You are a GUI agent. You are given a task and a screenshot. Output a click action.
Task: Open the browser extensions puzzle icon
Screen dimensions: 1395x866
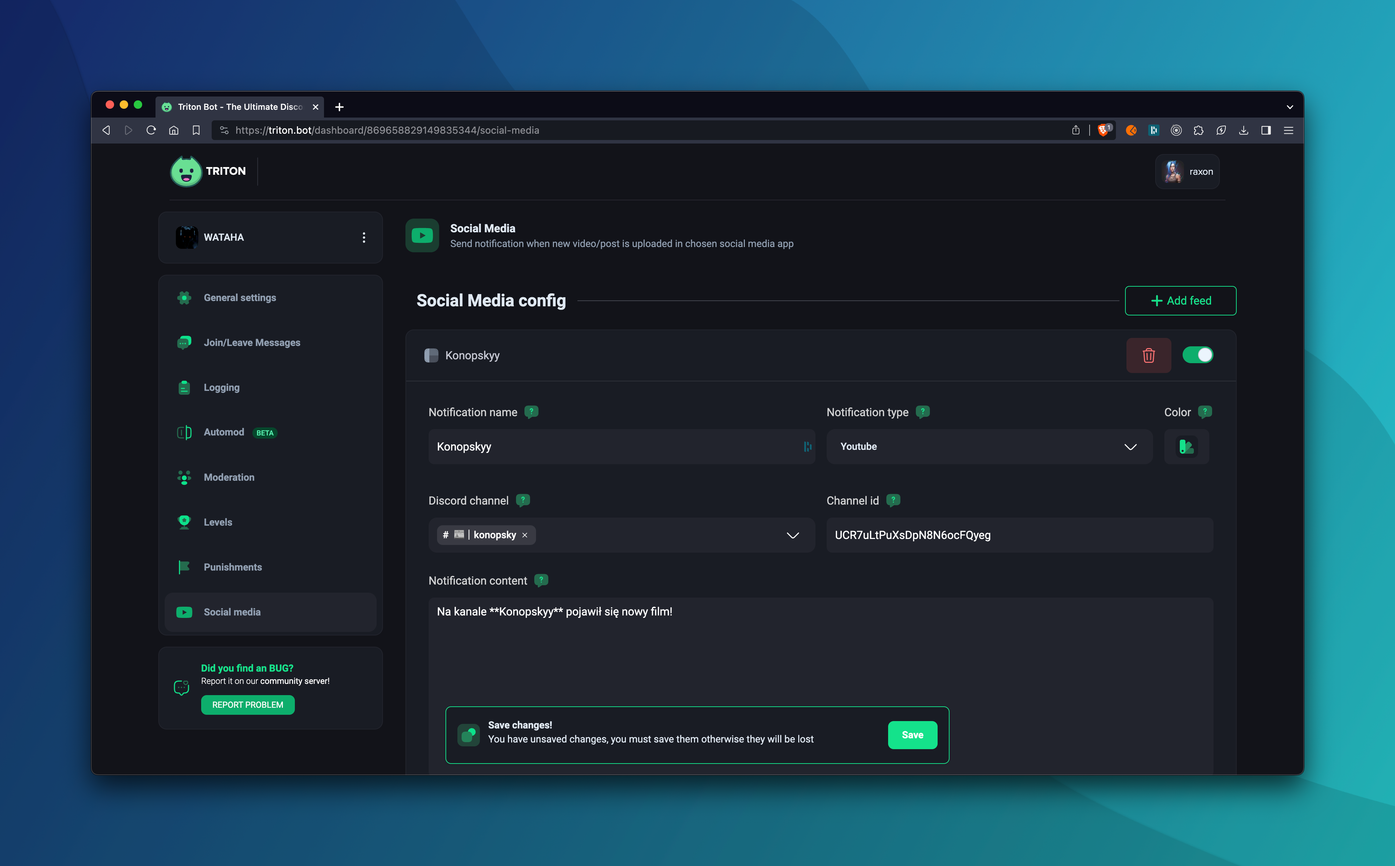(1198, 130)
